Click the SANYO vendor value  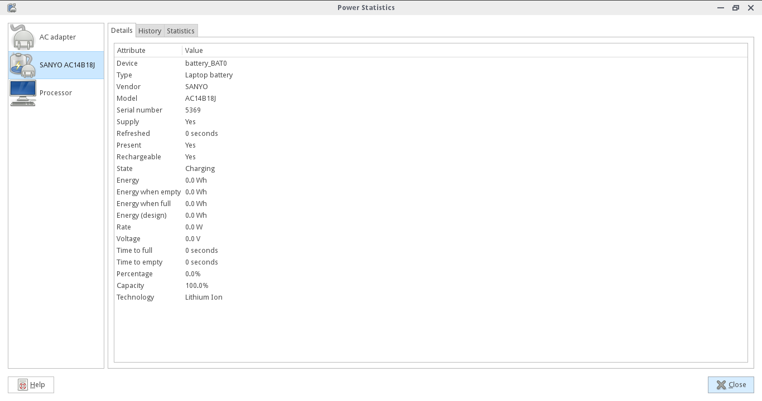point(196,87)
